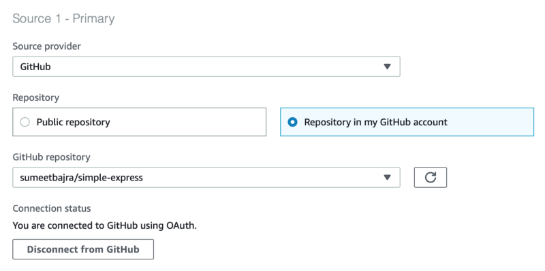Choose the Public repository option text

(x=74, y=123)
